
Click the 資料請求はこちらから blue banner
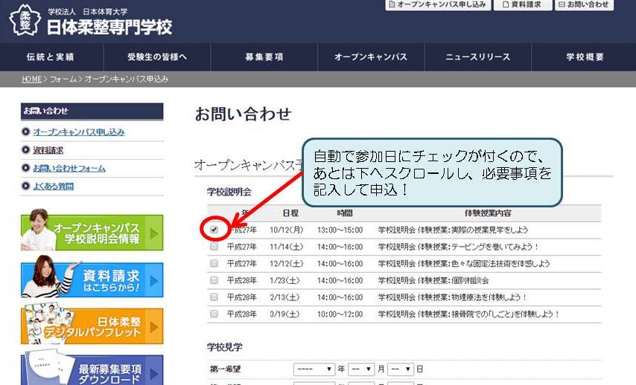(92, 280)
